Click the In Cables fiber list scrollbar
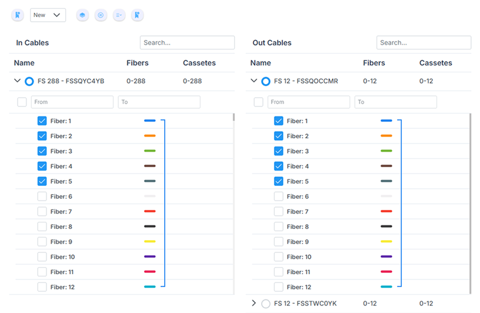Image resolution: width=480 pixels, height=313 pixels. (x=234, y=117)
